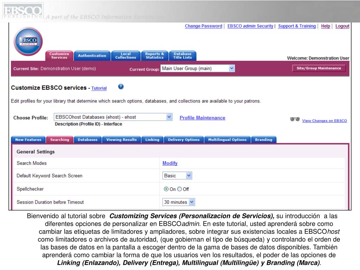
Task: Select the Spellchecker Off radio button
Action: click(180, 189)
